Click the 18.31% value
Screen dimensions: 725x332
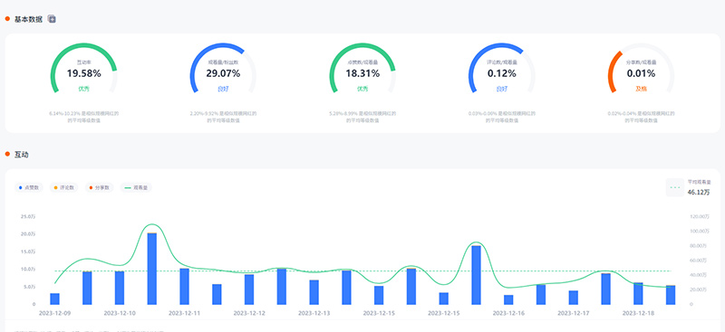tap(362, 73)
